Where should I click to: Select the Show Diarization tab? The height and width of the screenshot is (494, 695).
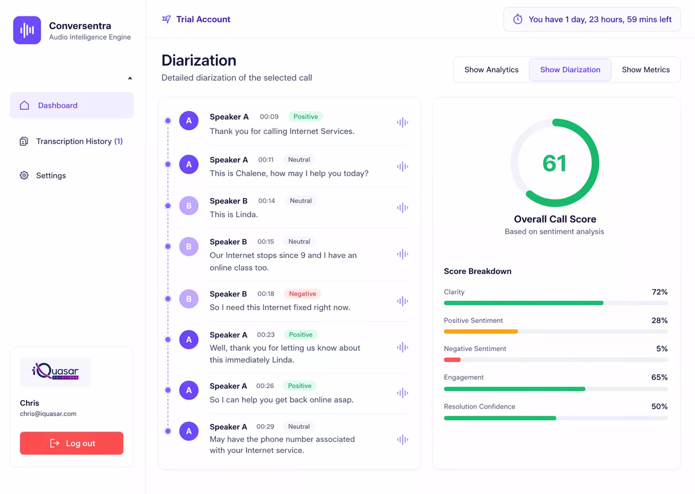tap(570, 70)
